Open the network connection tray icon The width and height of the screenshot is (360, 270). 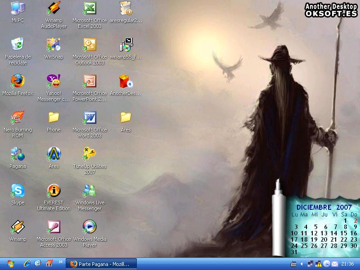tap(310, 264)
